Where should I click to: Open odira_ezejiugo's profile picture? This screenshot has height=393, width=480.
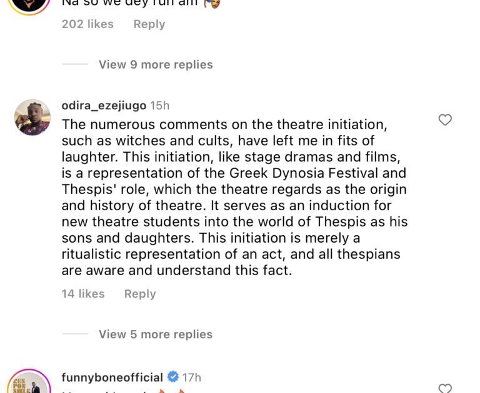[x=32, y=117]
